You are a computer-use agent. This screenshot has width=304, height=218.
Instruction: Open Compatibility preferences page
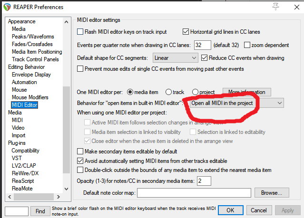tap(25, 151)
